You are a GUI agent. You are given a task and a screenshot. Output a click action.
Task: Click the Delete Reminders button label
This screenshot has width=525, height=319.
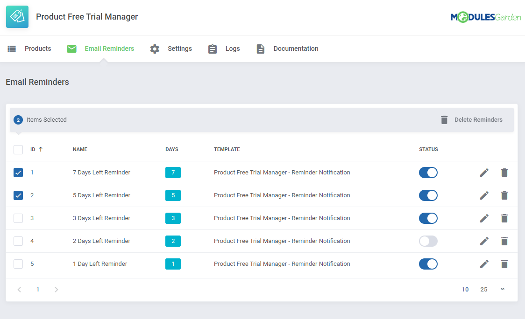pyautogui.click(x=478, y=120)
